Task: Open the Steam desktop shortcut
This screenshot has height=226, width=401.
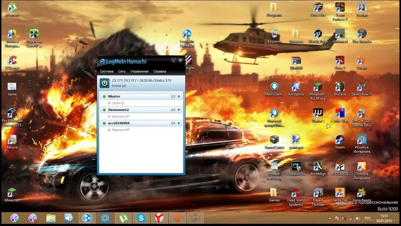Action: (x=340, y=142)
